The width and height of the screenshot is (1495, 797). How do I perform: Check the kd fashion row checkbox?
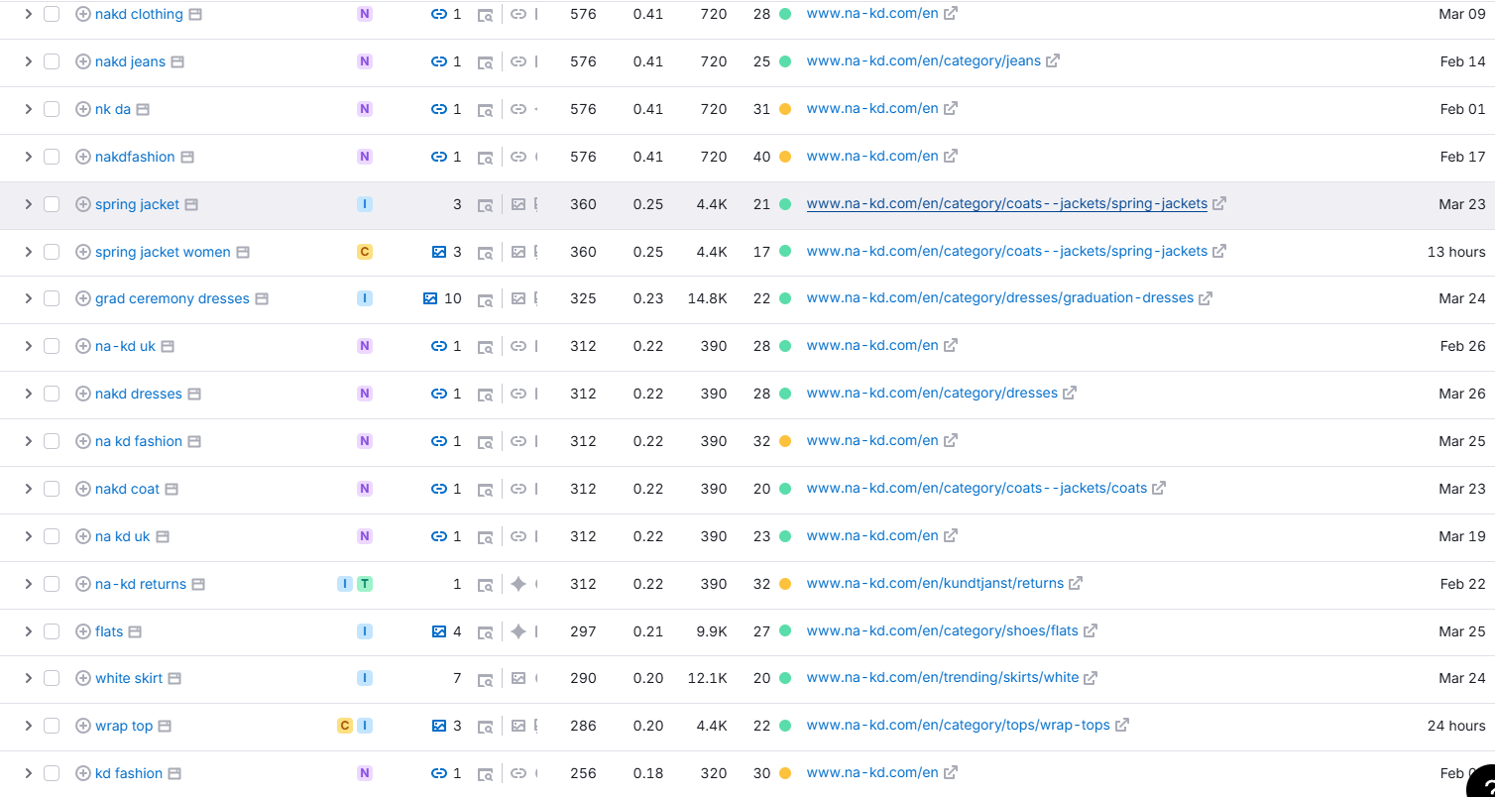tap(52, 773)
